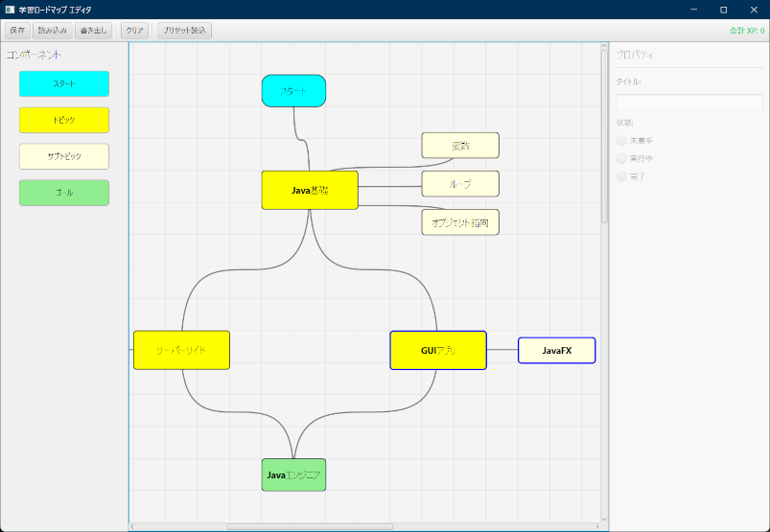The height and width of the screenshot is (532, 770).
Task: Select the cyan スタート component in palette
Action: coord(64,84)
